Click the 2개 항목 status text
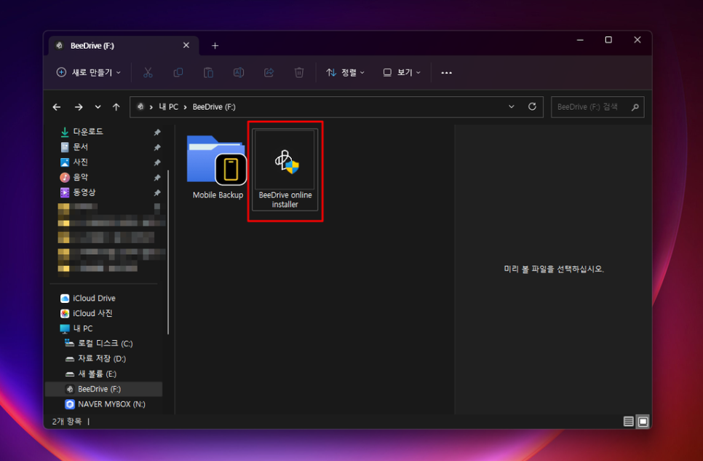Viewport: 703px width, 461px height. (x=67, y=422)
